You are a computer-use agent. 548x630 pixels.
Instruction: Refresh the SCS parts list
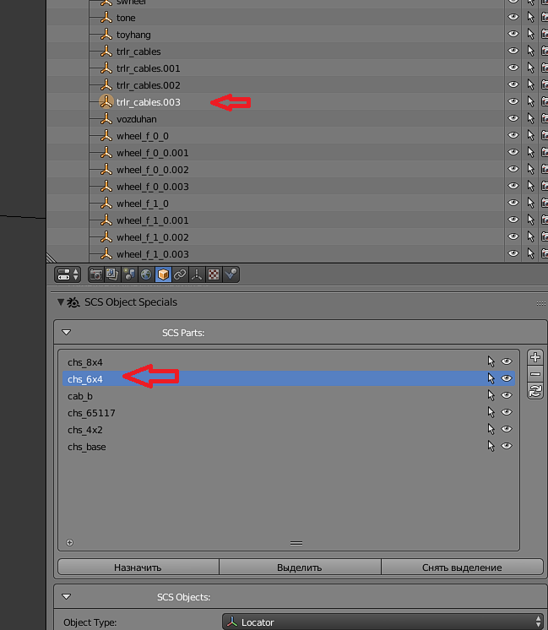(x=535, y=391)
